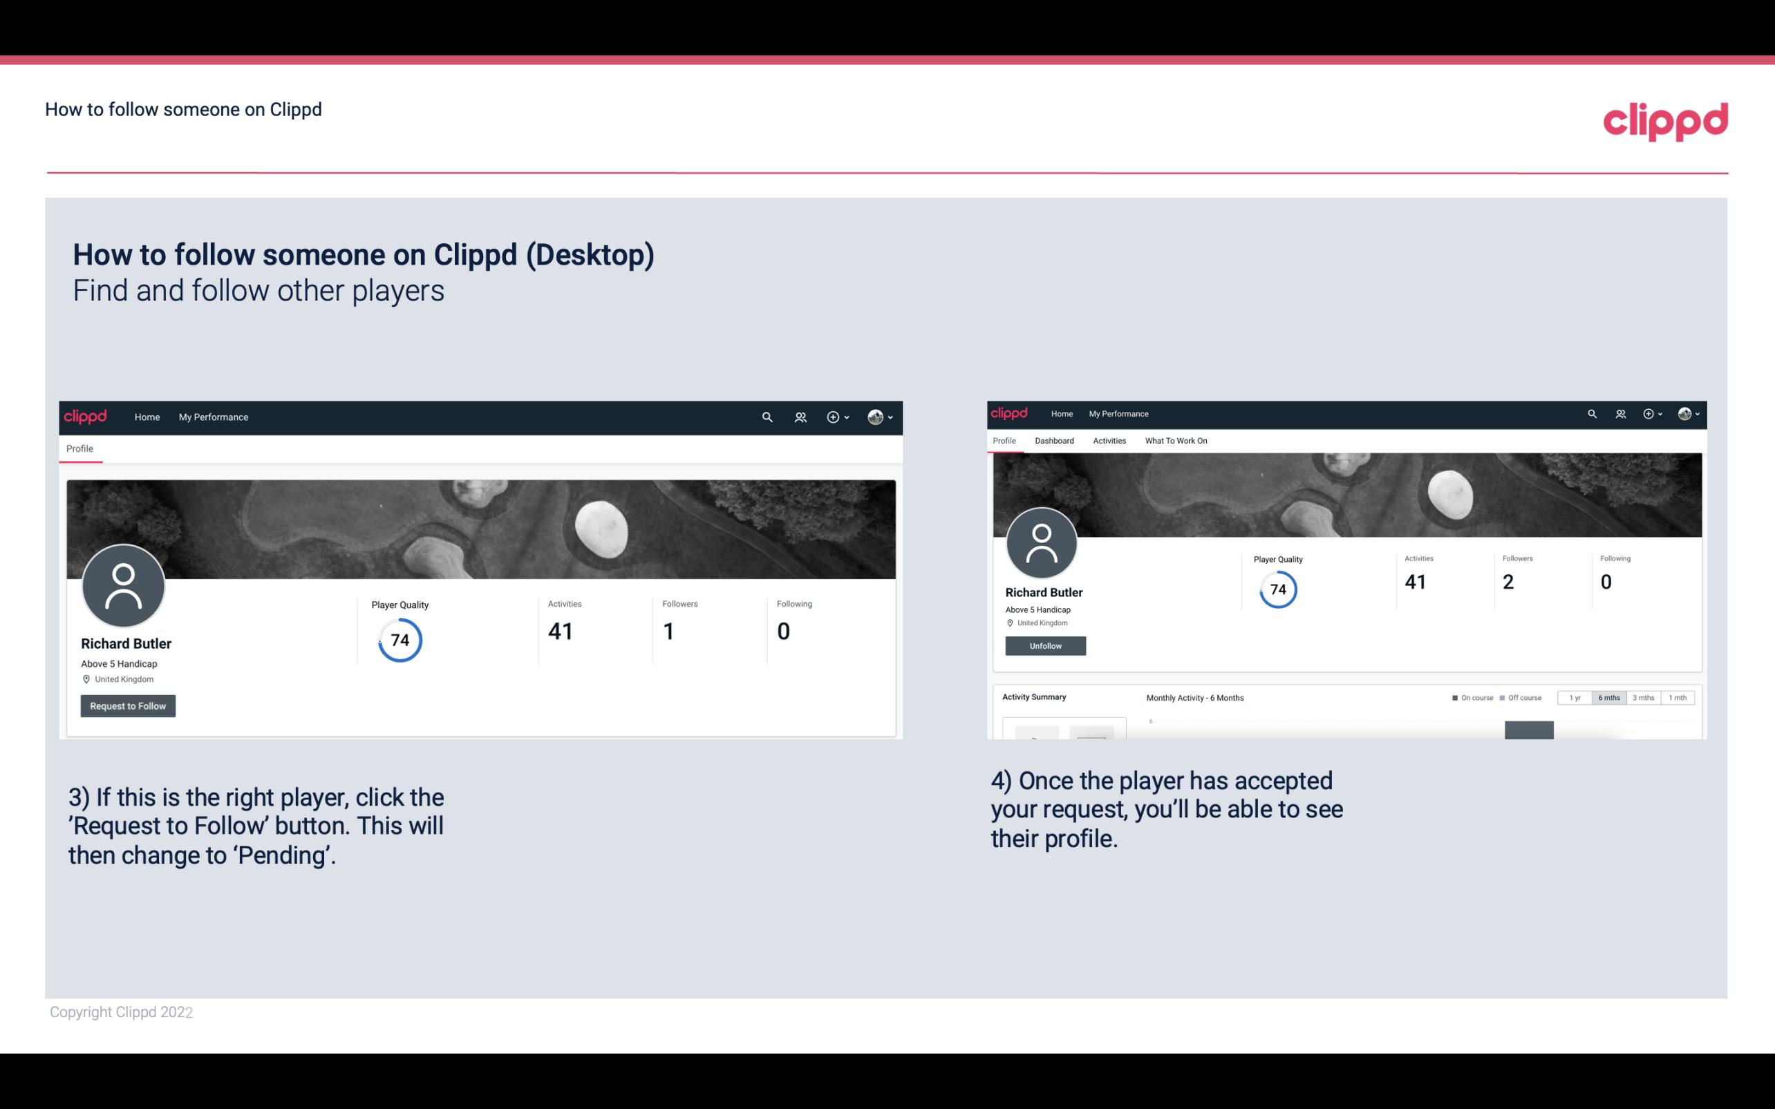Switch to the 'Activities' tab
The width and height of the screenshot is (1775, 1109).
[x=1107, y=441]
